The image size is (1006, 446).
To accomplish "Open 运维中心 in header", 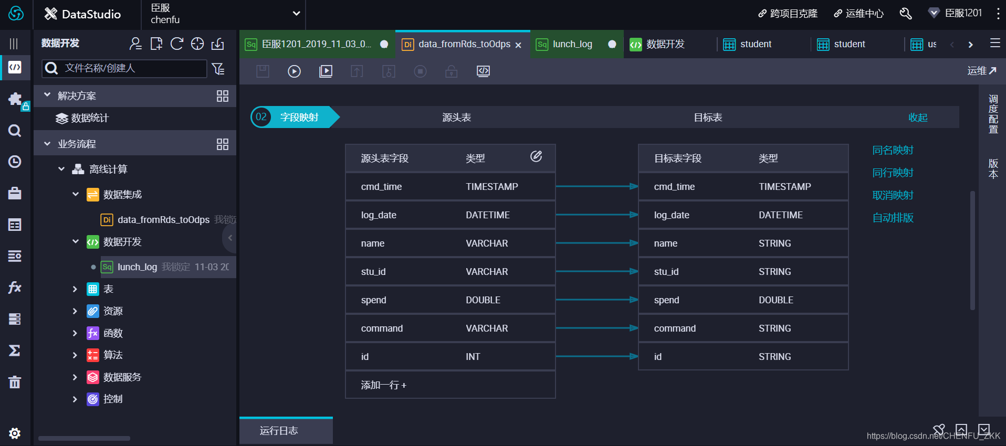I will 858,14.
